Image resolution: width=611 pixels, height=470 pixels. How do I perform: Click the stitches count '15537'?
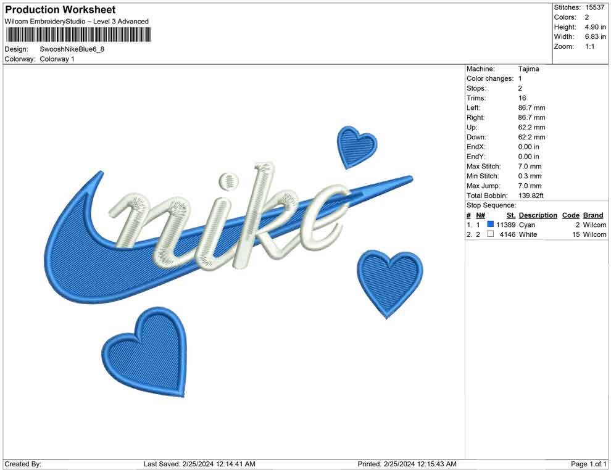pos(595,7)
